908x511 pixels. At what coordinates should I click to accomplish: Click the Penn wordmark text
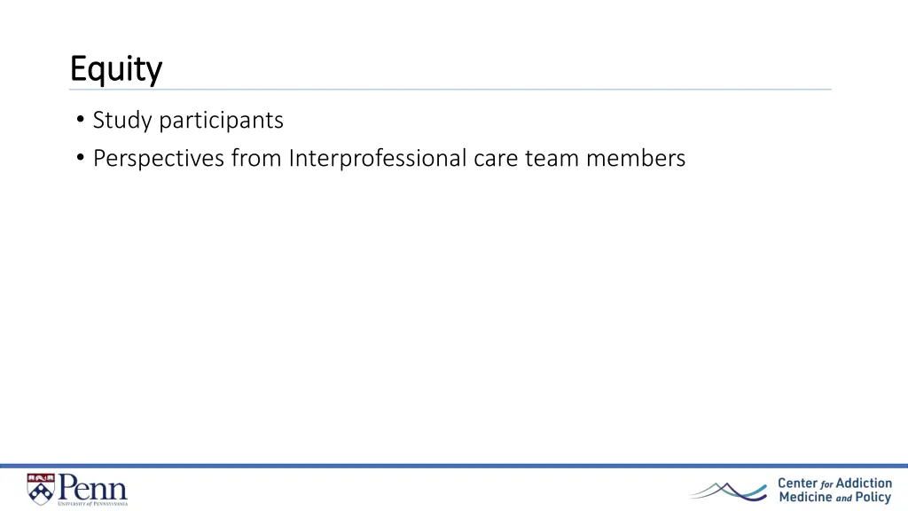92,487
